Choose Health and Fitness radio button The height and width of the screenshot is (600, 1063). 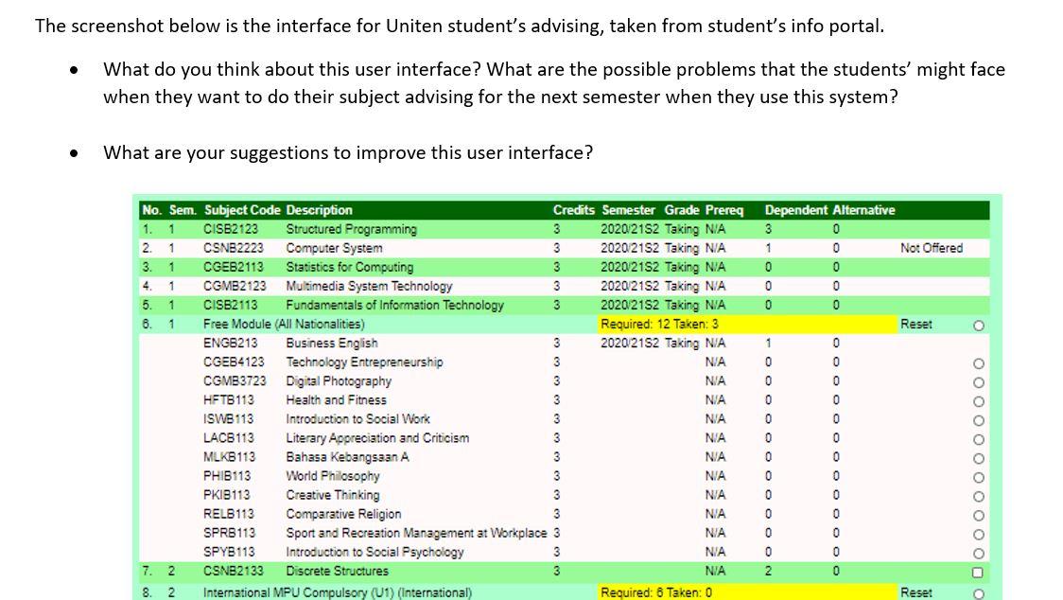click(x=978, y=402)
